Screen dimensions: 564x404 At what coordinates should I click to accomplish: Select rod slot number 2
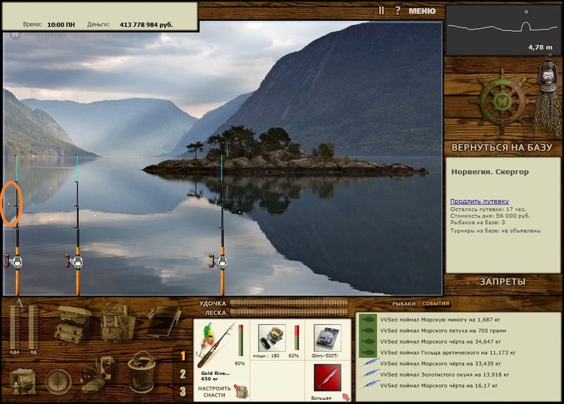(183, 374)
